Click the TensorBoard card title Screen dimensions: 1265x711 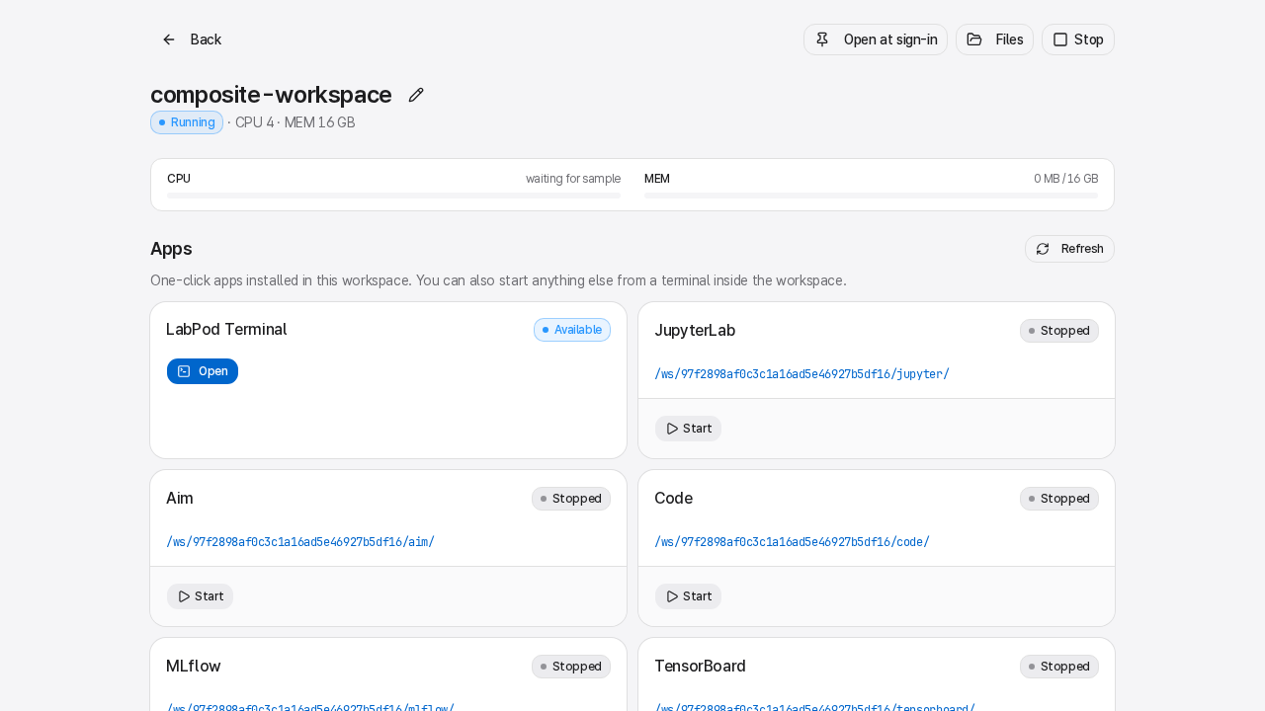(700, 667)
